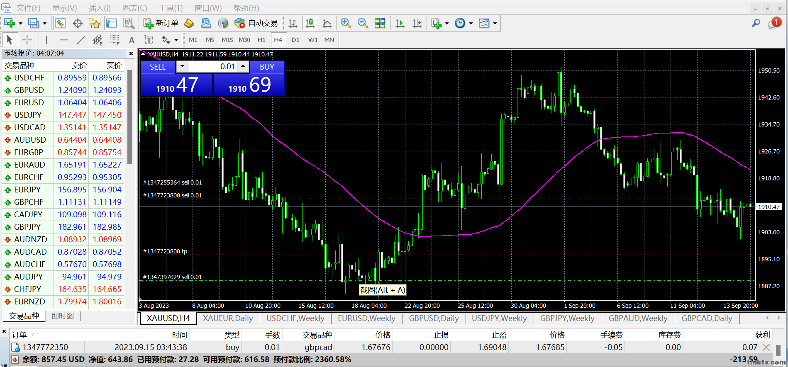Select the trendline tool

point(81,40)
